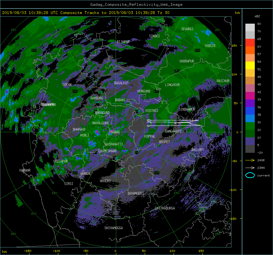The height and width of the screenshot is (255, 273).
Task: Select the red 65 dBZ color swatch
Action: click(250, 43)
